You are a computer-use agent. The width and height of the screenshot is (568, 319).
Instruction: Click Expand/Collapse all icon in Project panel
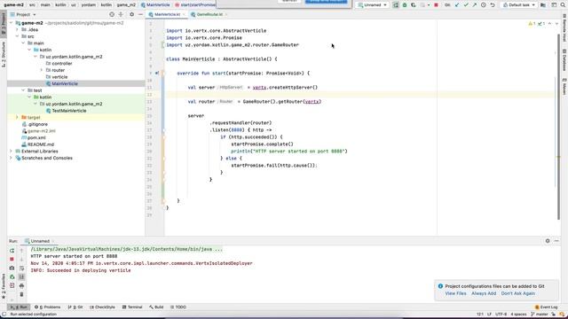tap(121, 14)
